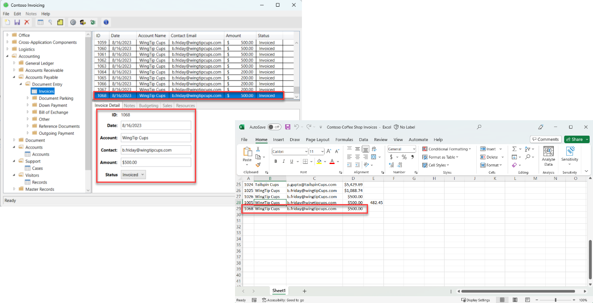Click the blue info icon in Contoso toolbar
This screenshot has height=303, width=593.
pos(106,23)
